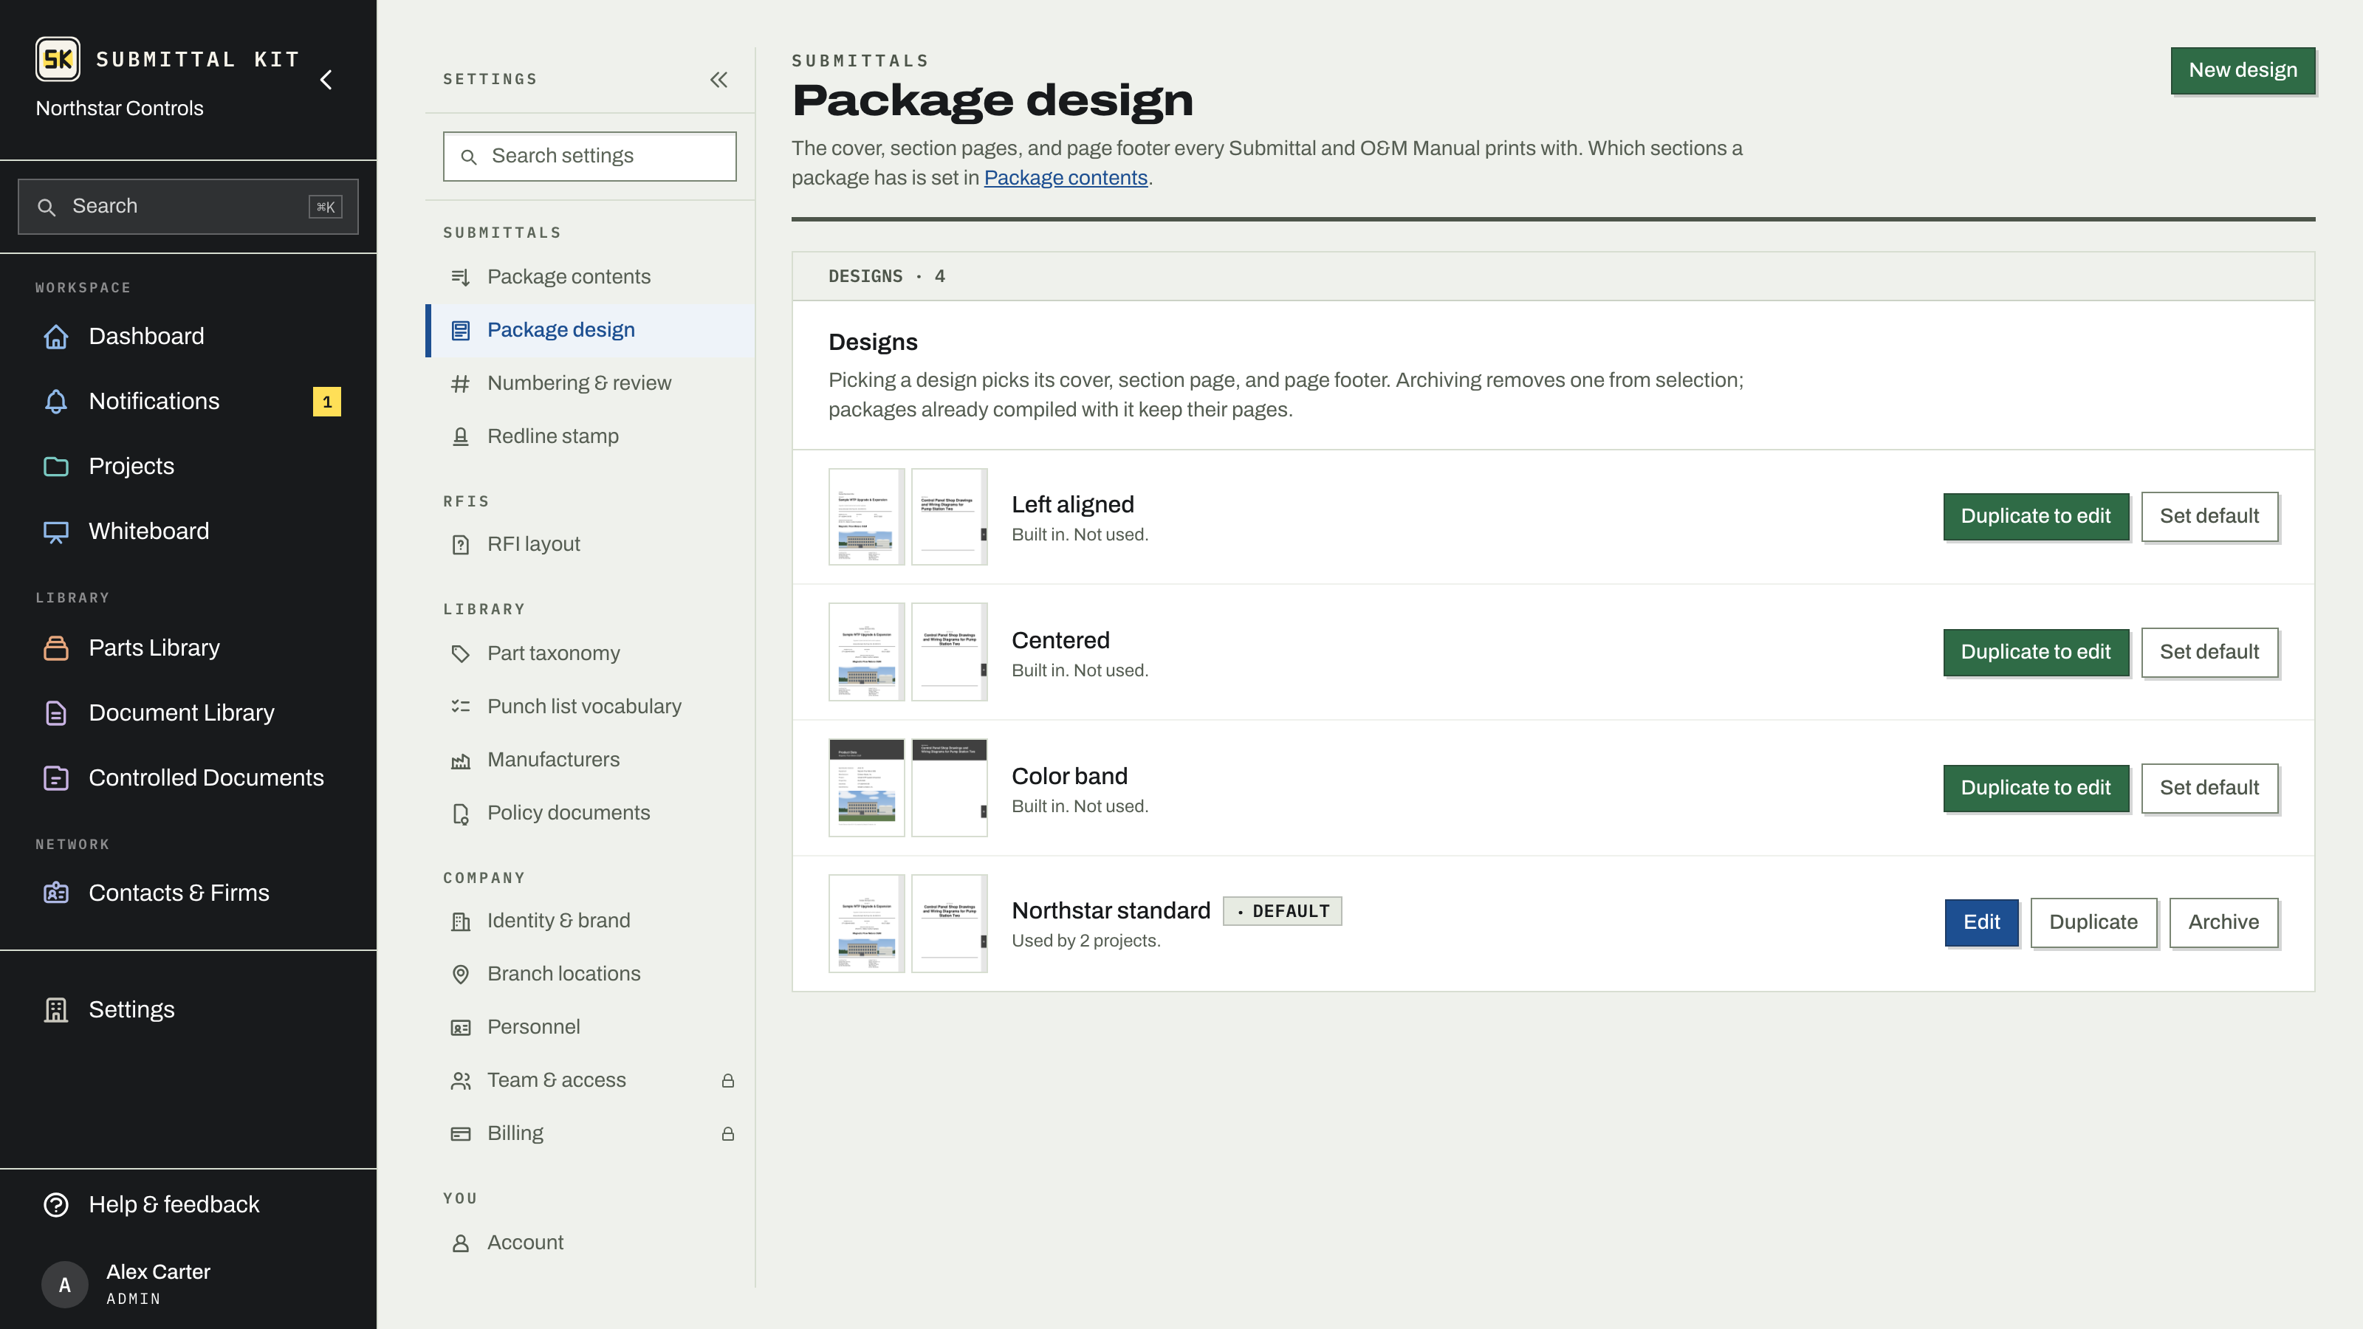This screenshot has height=1329, width=2363.
Task: Collapse the Settings panel double-chevron
Action: 719,80
